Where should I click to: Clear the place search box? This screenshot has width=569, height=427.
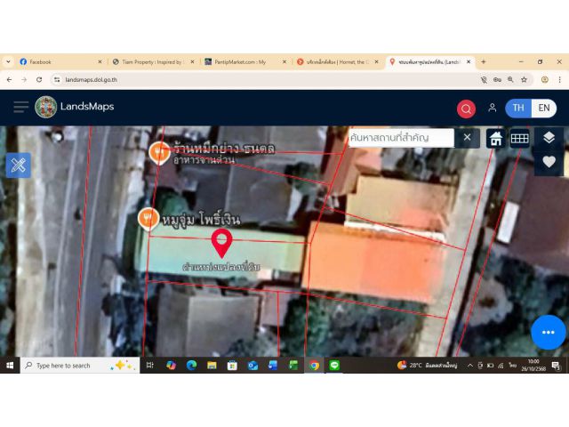[467, 138]
